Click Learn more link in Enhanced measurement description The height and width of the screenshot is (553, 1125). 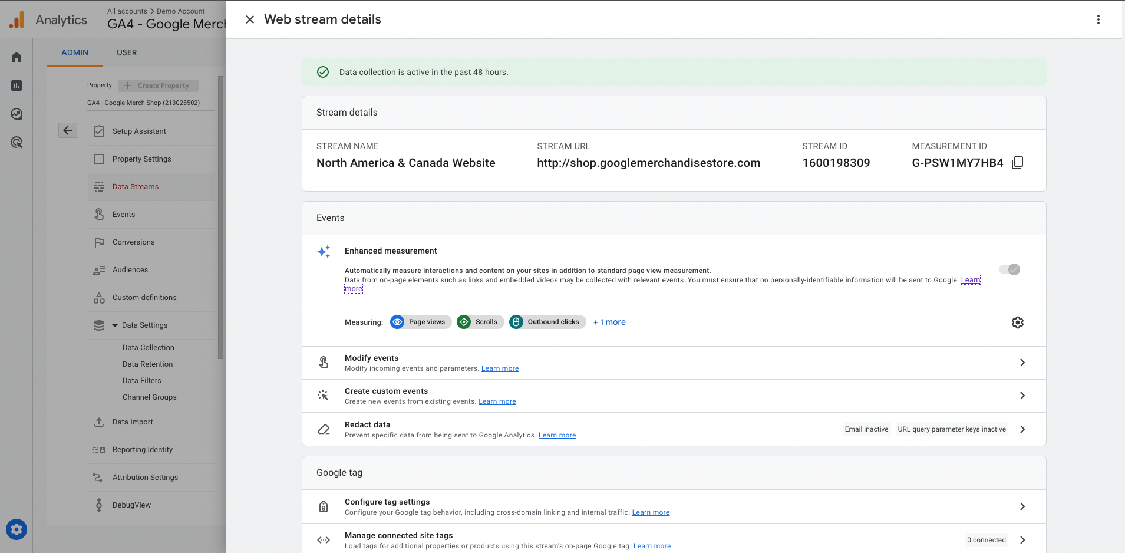click(x=970, y=280)
